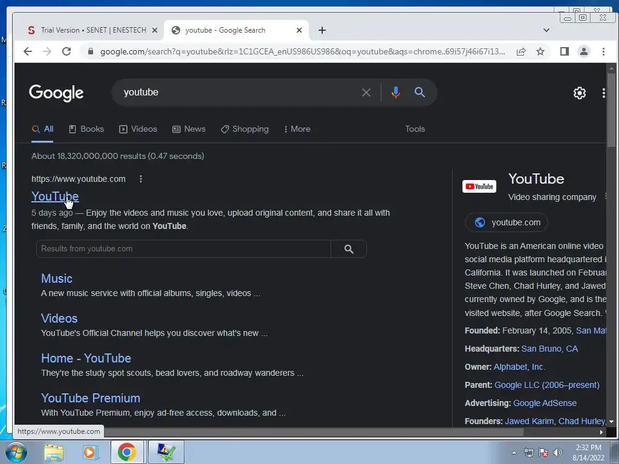Open Chrome's three-dot menu
This screenshot has height=464, width=619.
coord(603,51)
